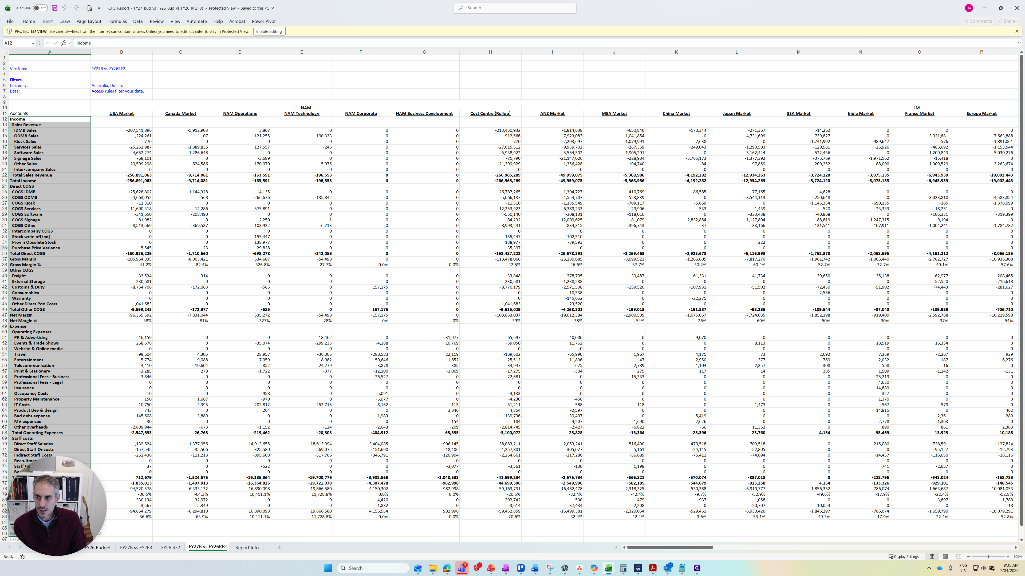Open File Explorer from the taskbar
Viewport: 1025px width, 576px height.
(x=432, y=568)
